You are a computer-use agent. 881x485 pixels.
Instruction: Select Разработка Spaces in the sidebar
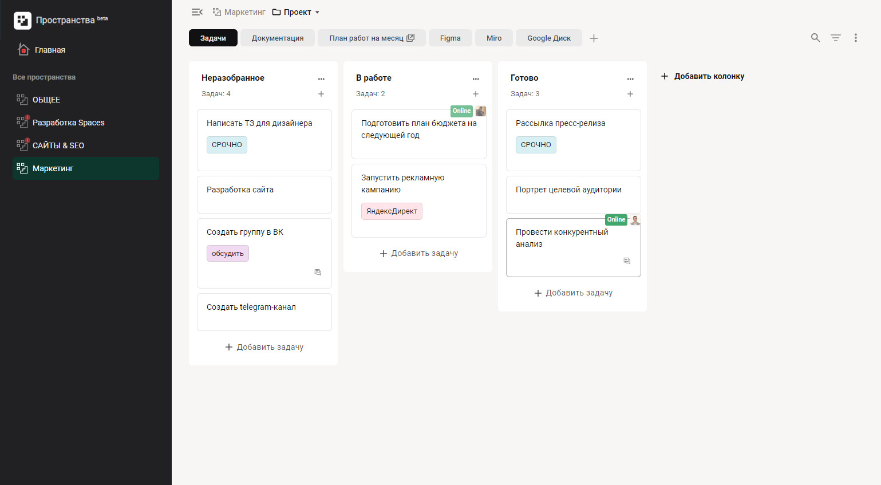[x=68, y=123]
